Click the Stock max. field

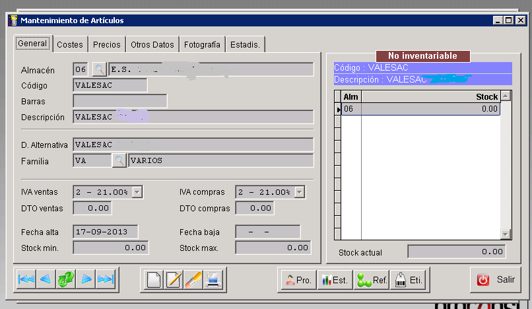(x=273, y=248)
